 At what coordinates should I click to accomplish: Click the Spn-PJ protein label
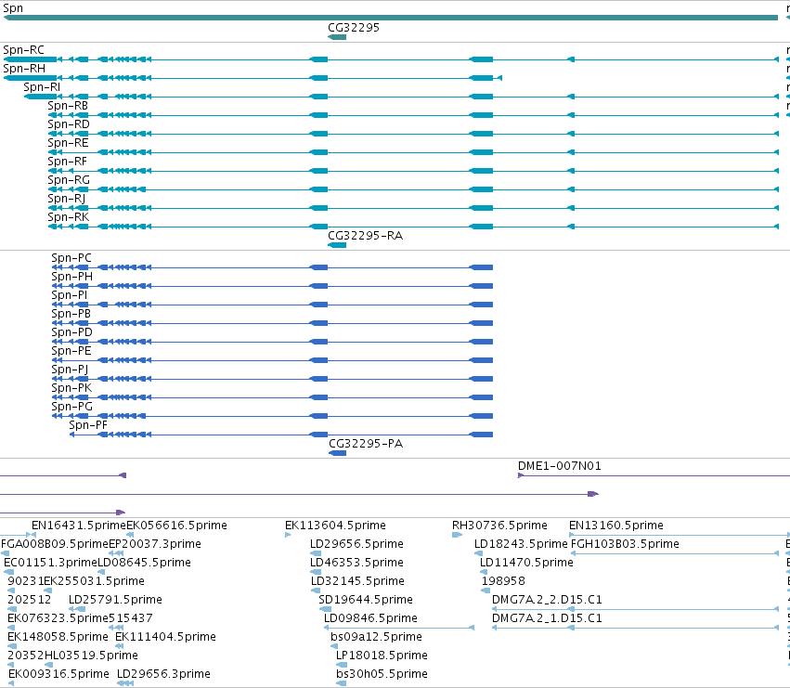point(70,370)
